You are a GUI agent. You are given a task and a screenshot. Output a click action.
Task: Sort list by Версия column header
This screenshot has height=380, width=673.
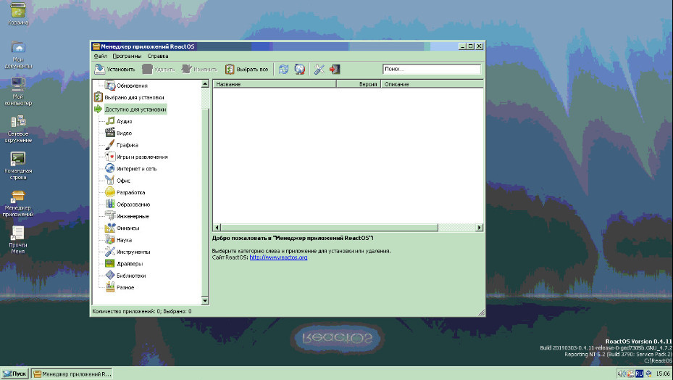(x=359, y=84)
